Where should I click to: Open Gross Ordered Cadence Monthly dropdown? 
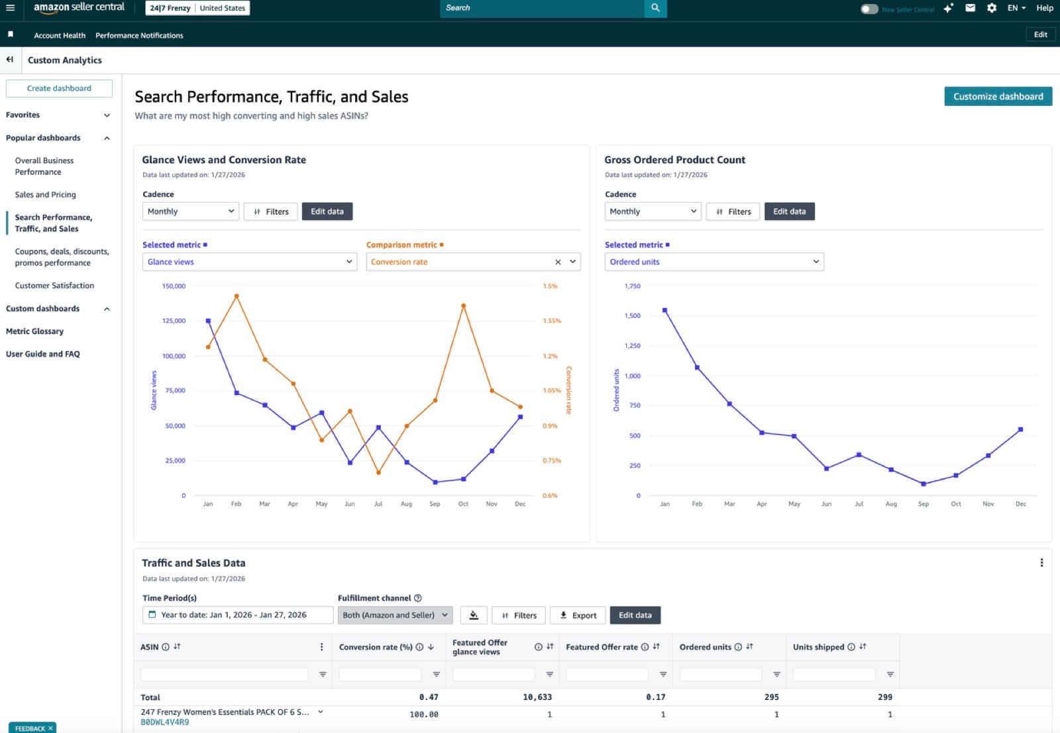(653, 211)
